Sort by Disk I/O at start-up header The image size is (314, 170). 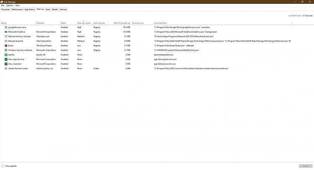point(120,23)
